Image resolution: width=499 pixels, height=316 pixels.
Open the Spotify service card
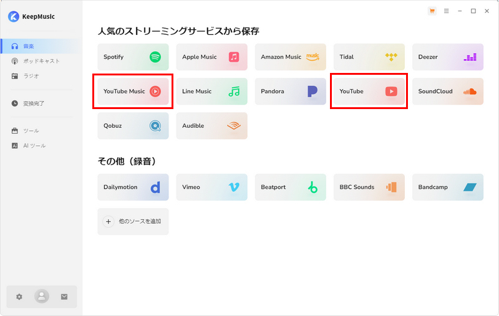(x=133, y=57)
